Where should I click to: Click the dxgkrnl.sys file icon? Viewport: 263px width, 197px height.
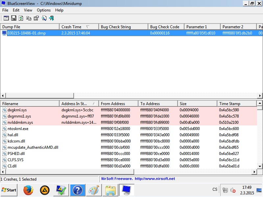5,110
